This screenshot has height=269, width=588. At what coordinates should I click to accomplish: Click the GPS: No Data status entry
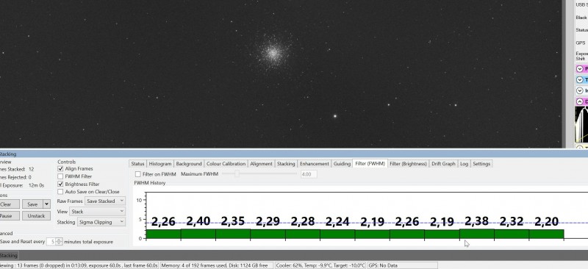[x=402, y=265]
